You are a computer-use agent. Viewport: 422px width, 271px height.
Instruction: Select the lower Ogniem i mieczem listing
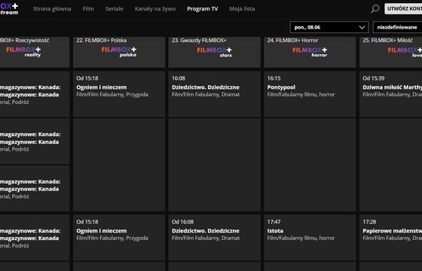(119, 237)
